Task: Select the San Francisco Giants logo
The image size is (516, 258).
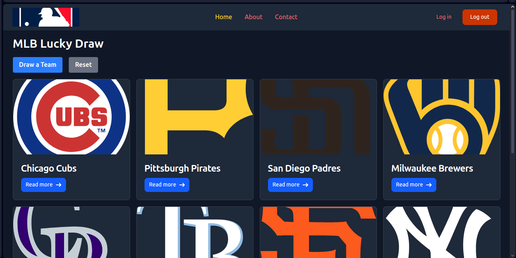Action: tap(318, 233)
